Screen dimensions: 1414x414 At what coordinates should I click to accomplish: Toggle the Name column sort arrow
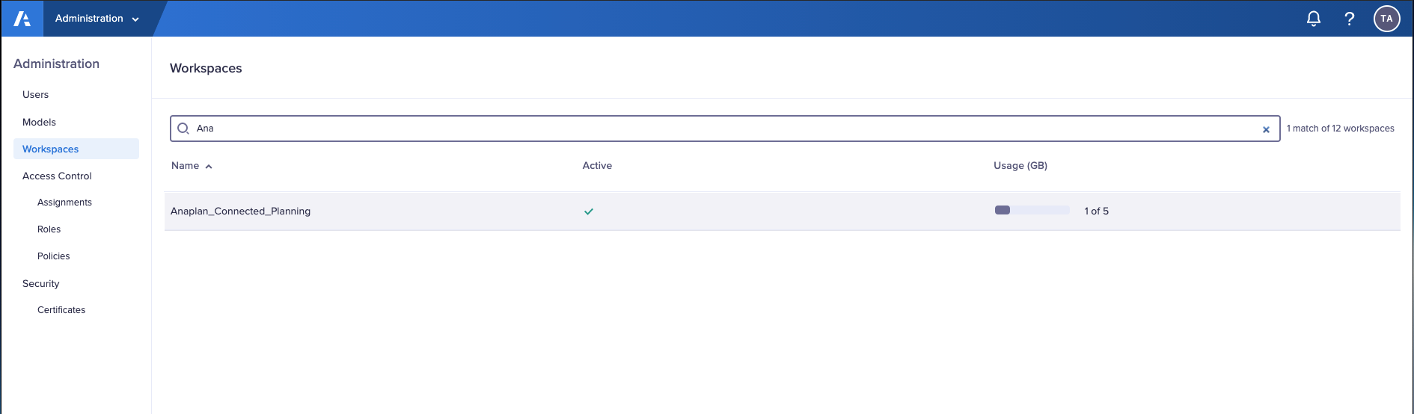[209, 167]
